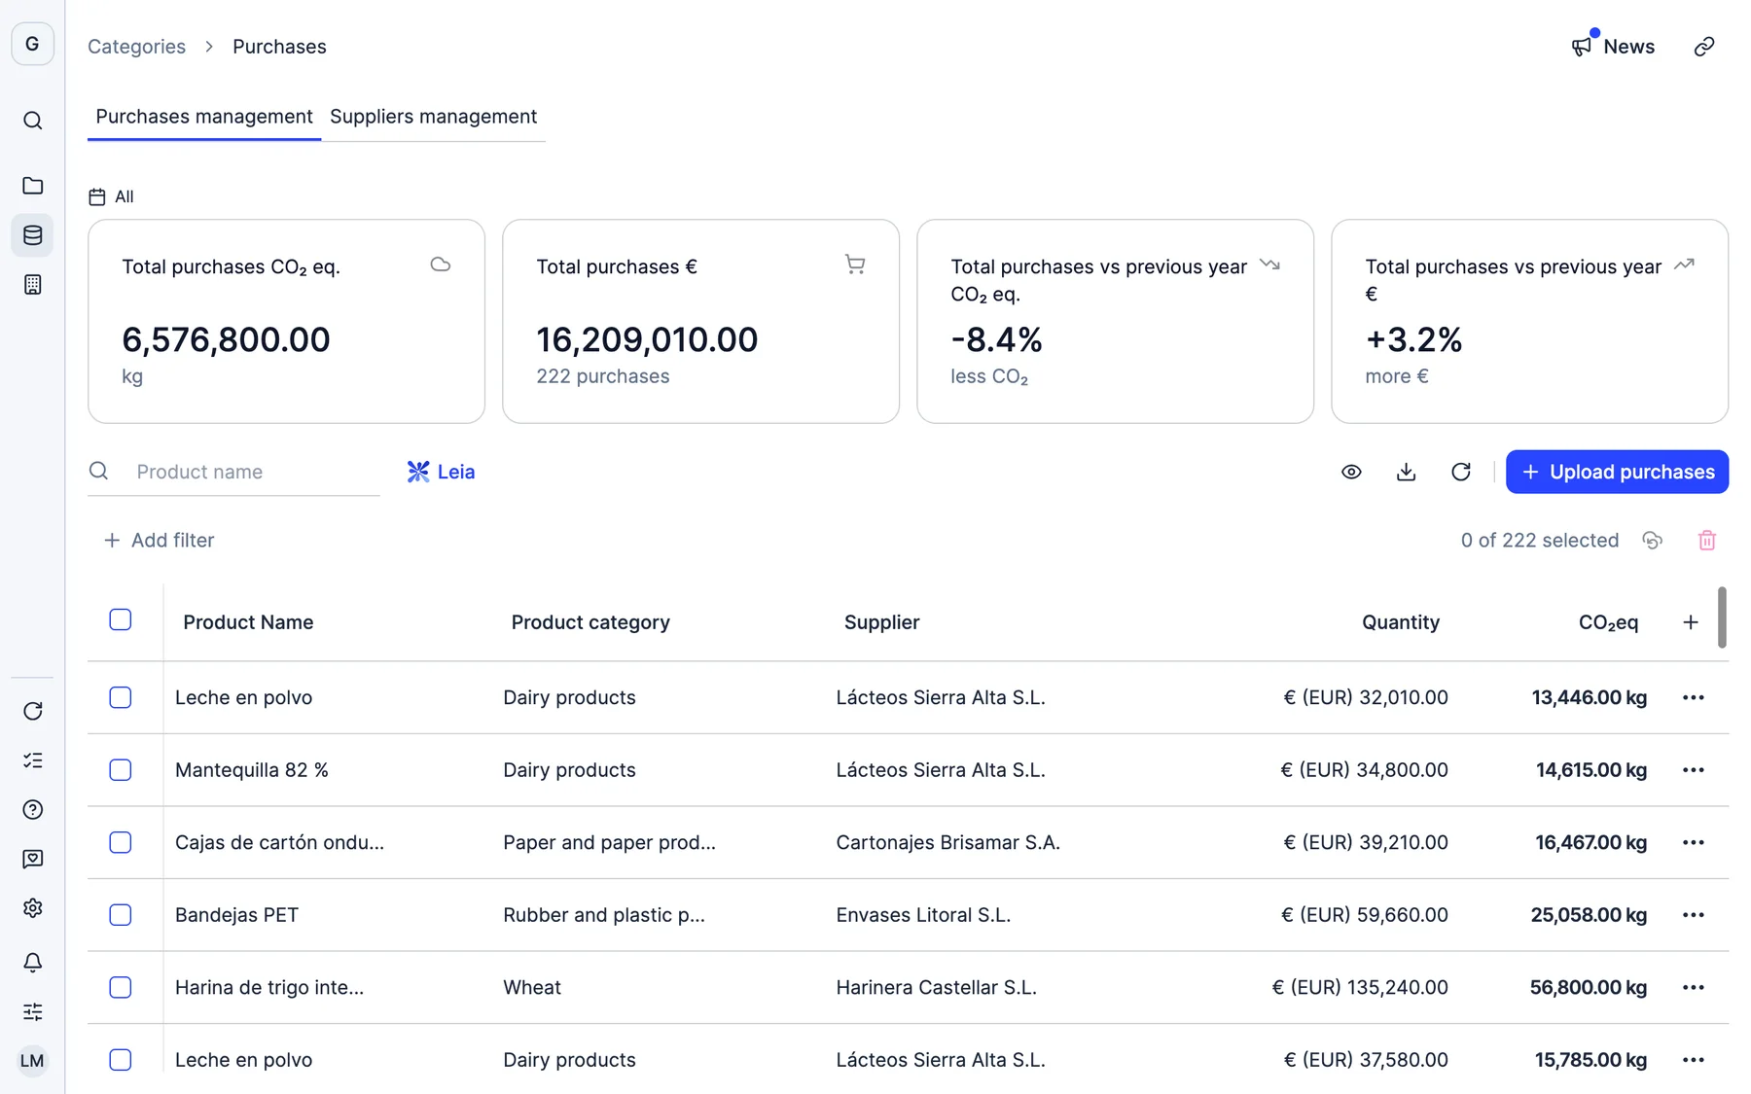Click the sidebar refresh sync icon
The width and height of the screenshot is (1751, 1094).
[33, 711]
